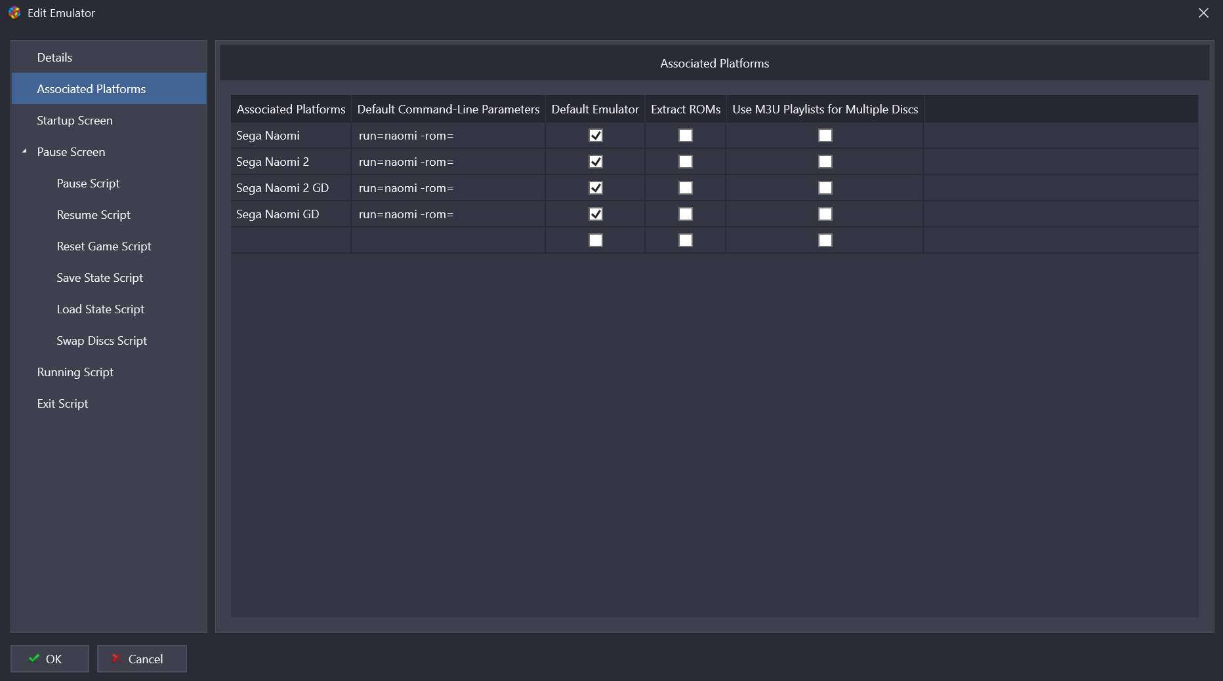Uncheck Default Emulator for Sega Naomi
The image size is (1223, 681).
(596, 135)
